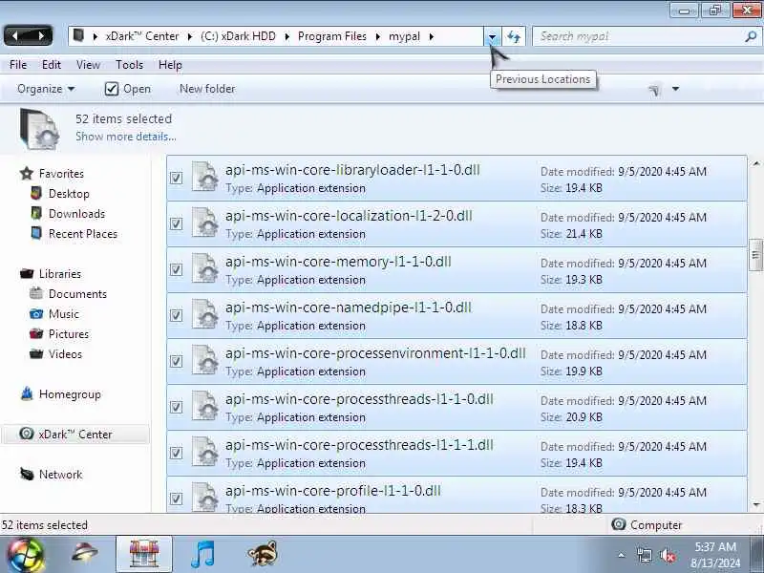Image resolution: width=764 pixels, height=573 pixels.
Task: Click the change view icon in toolbar
Action: (654, 89)
